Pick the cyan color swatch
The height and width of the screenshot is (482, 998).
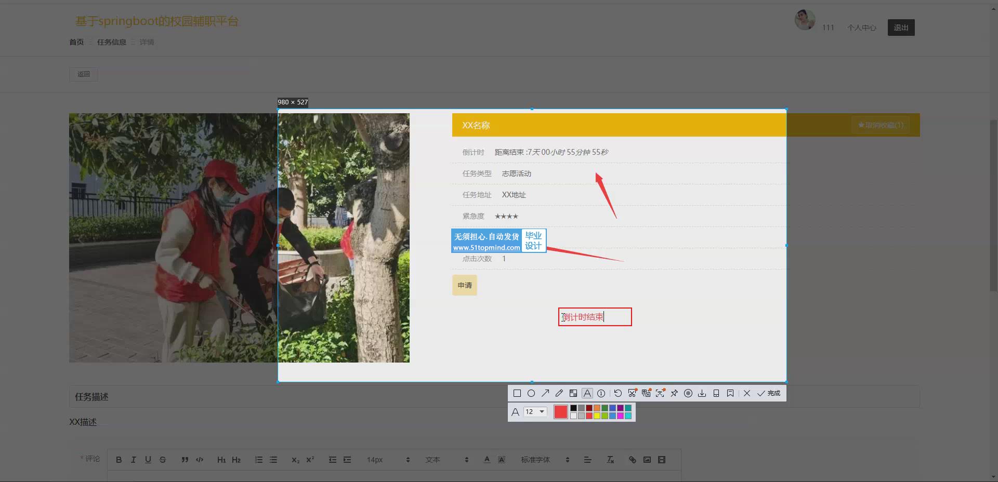tap(628, 416)
